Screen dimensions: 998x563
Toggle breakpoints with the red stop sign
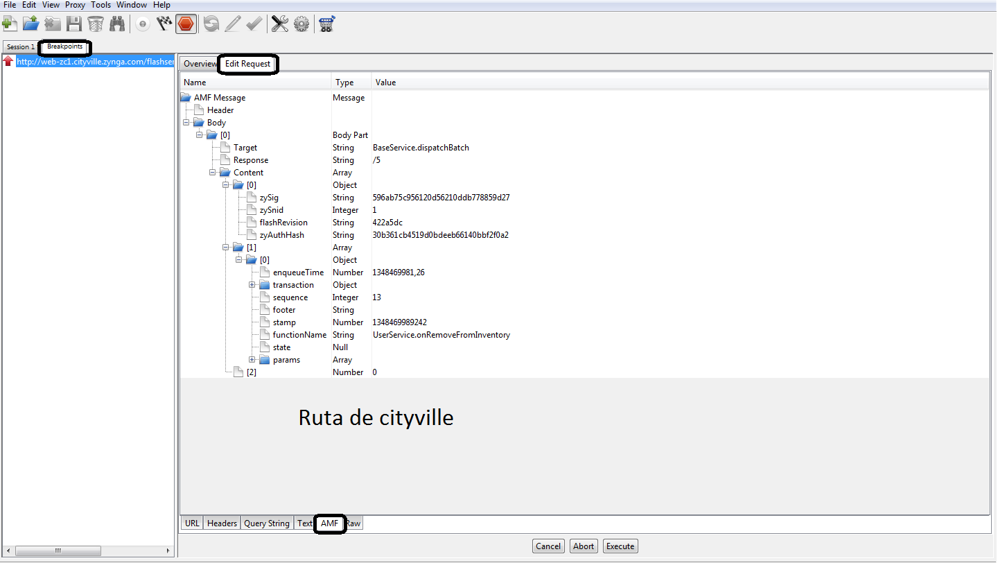[x=186, y=24]
